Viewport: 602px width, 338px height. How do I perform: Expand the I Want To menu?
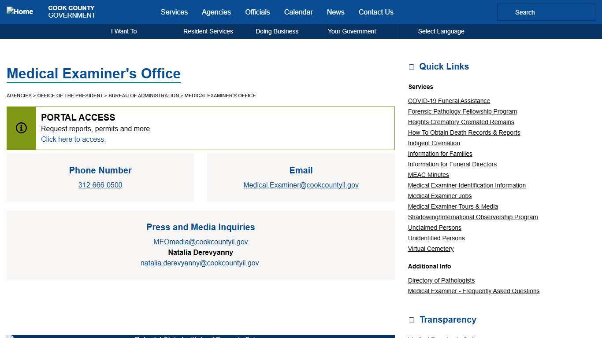[x=124, y=31]
